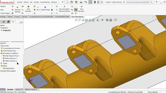
Task: Click the Zoom to Fit icon
Action: (x=76, y=20)
